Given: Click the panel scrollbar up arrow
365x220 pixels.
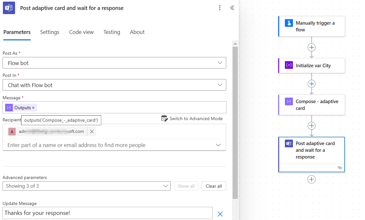Looking at the screenshot, I should pyautogui.click(x=235, y=44).
